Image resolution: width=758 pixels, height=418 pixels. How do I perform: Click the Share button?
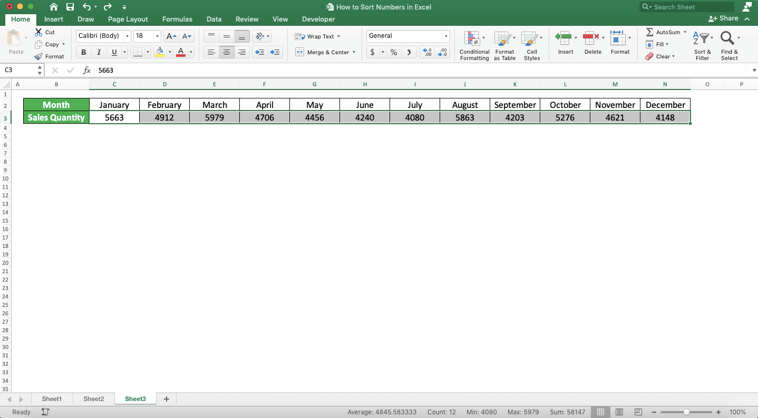tap(724, 18)
